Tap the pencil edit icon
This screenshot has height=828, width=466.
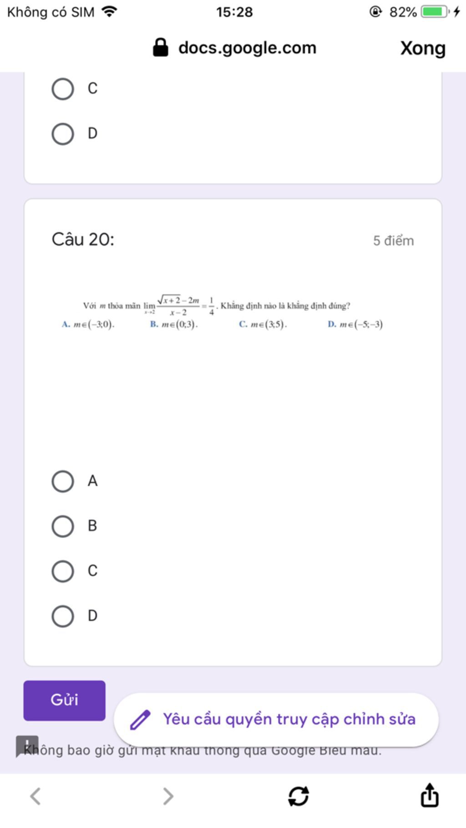[x=140, y=719]
